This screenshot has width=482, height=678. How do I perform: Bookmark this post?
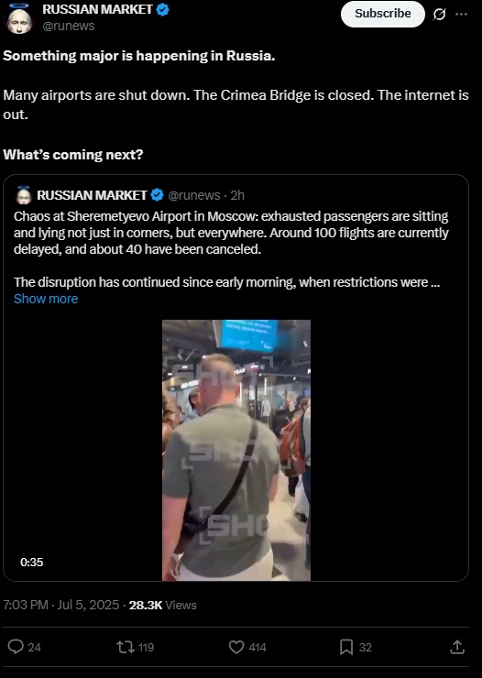(x=346, y=647)
